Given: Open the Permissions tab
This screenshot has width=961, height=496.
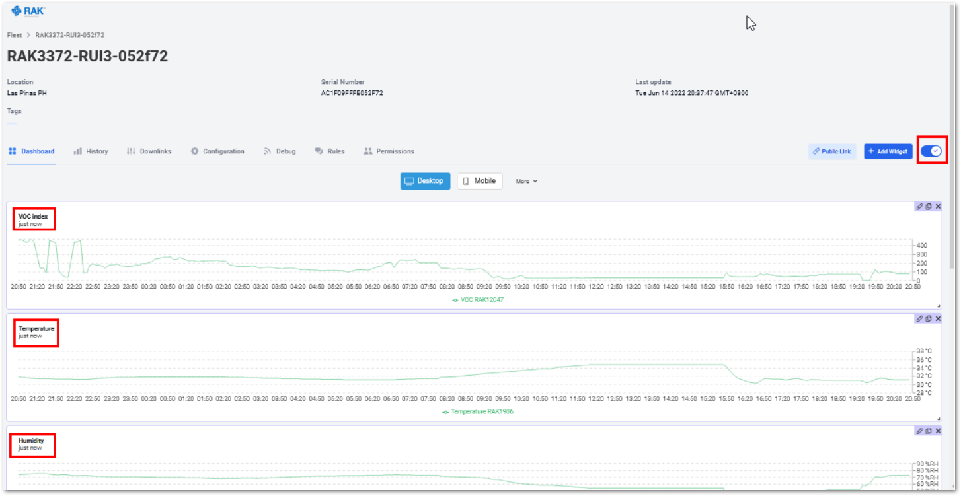Looking at the screenshot, I should [x=389, y=151].
